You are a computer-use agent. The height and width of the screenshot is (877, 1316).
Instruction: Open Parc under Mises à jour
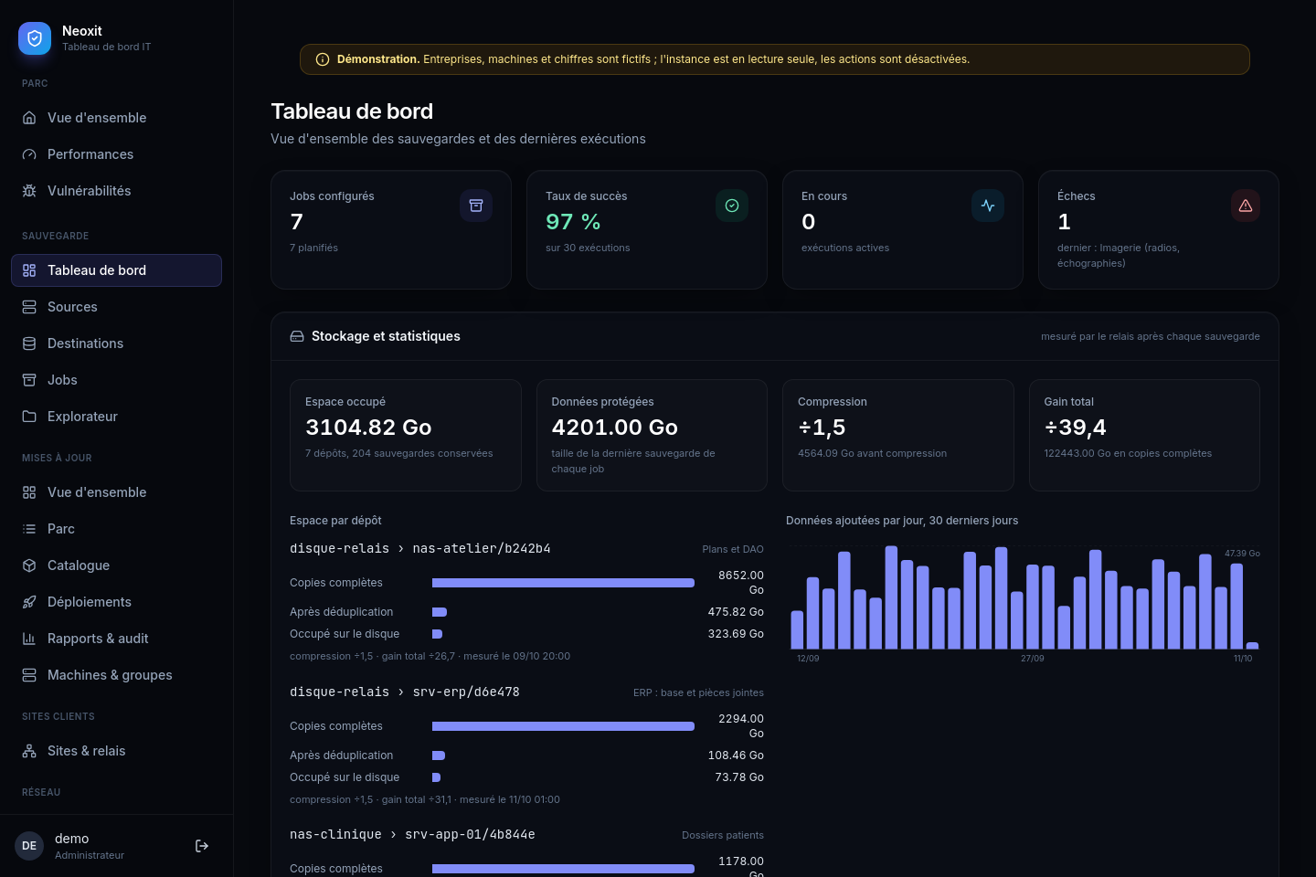point(116,529)
